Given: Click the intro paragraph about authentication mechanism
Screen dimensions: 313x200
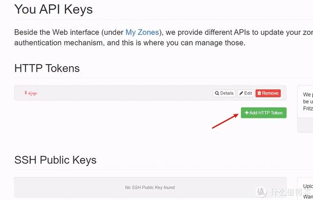Looking at the screenshot, I should coord(164,38).
